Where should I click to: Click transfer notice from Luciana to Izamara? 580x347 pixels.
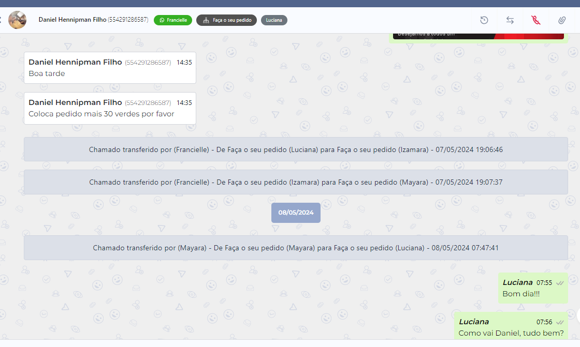coord(296,149)
